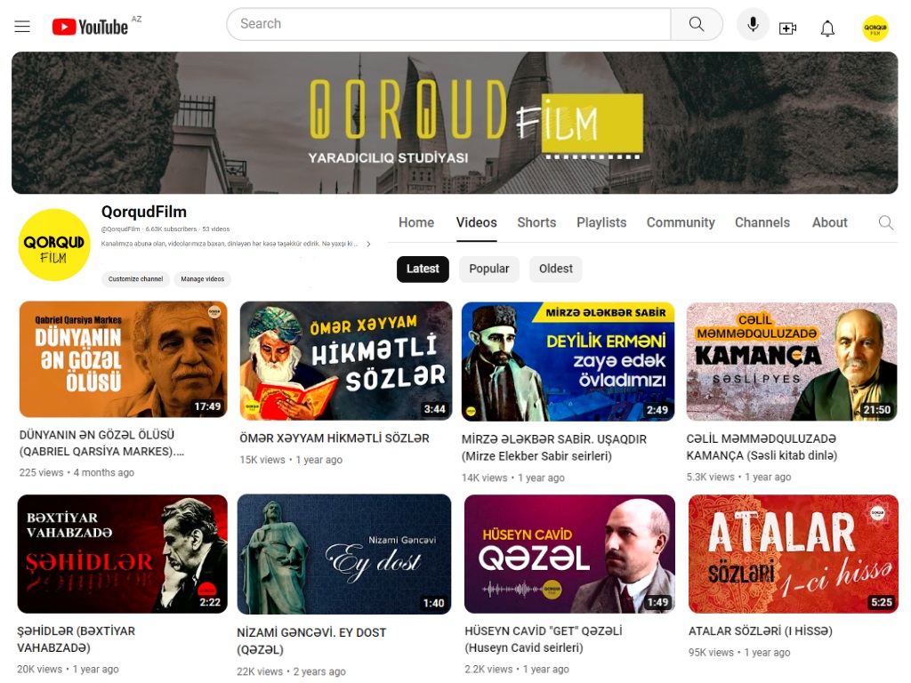This screenshot has width=911, height=683.
Task: Open the hamburger guide menu
Action: coord(22,26)
